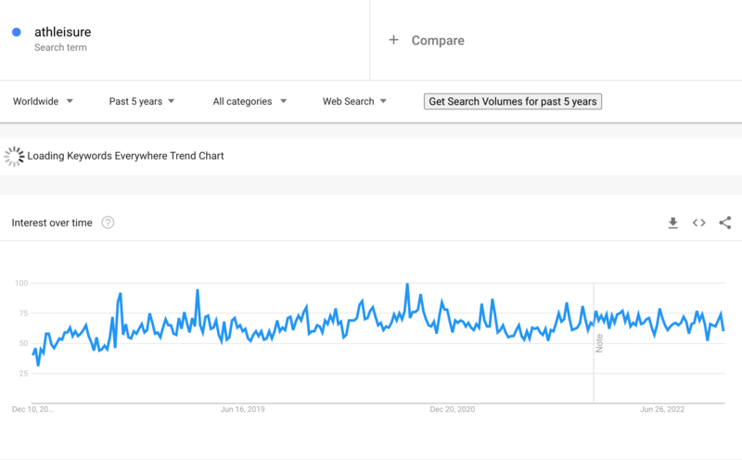This screenshot has width=742, height=460.
Task: Click the Jun 26, 2022 axis label
Action: click(x=661, y=409)
